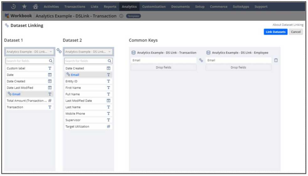Delete the Email common key with trash icon
308x176 pixels.
[276, 60]
